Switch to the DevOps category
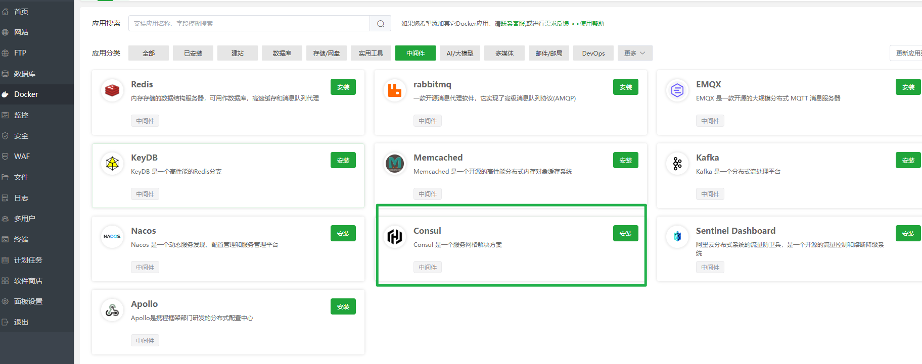 pos(593,53)
